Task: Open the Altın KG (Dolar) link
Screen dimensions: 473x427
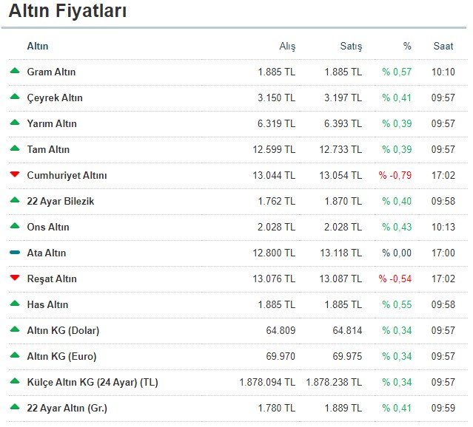Action: (63, 330)
